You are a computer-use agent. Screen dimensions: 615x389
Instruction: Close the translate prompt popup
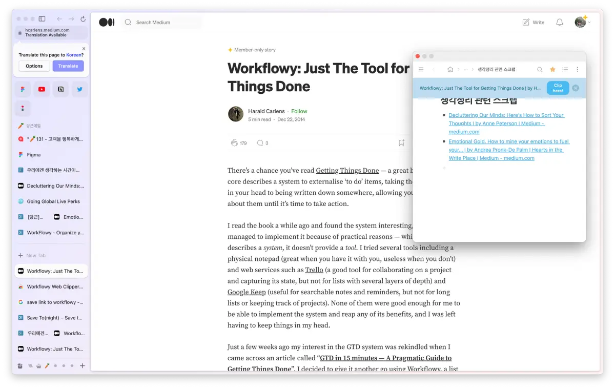tap(84, 49)
